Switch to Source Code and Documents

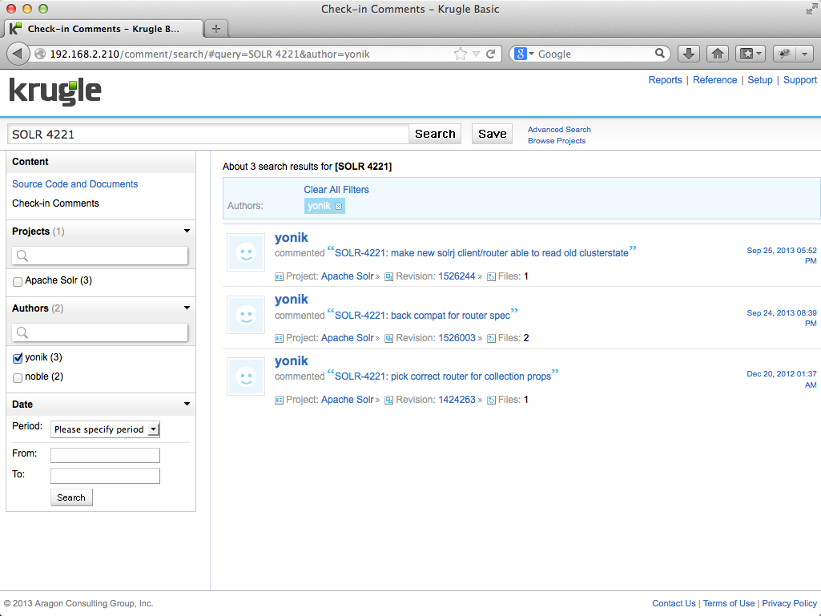click(74, 184)
